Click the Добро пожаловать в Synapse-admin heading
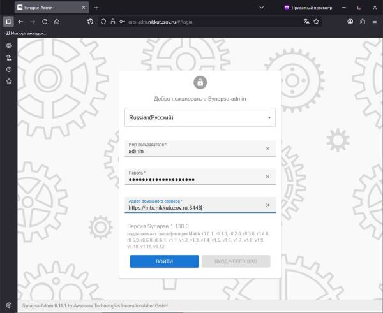 pyautogui.click(x=200, y=99)
